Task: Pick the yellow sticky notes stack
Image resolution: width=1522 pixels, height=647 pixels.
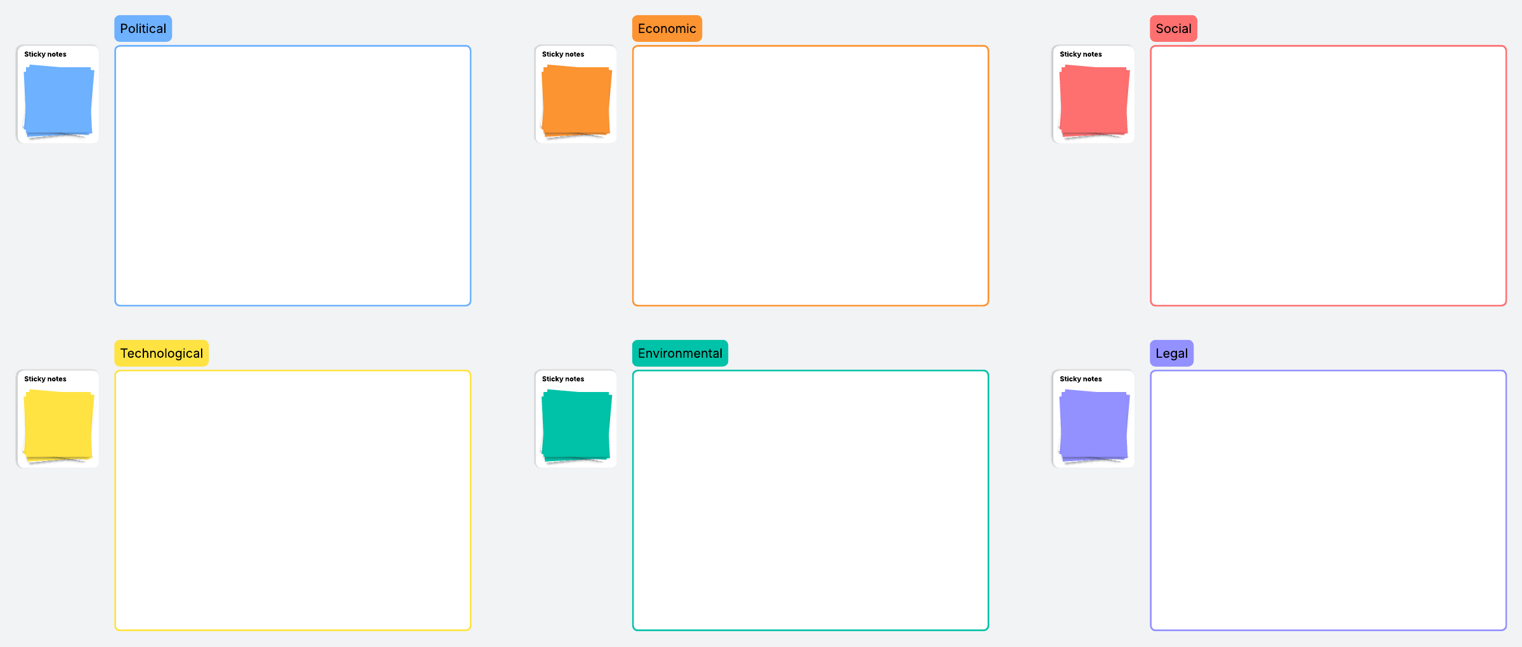Action: (58, 426)
